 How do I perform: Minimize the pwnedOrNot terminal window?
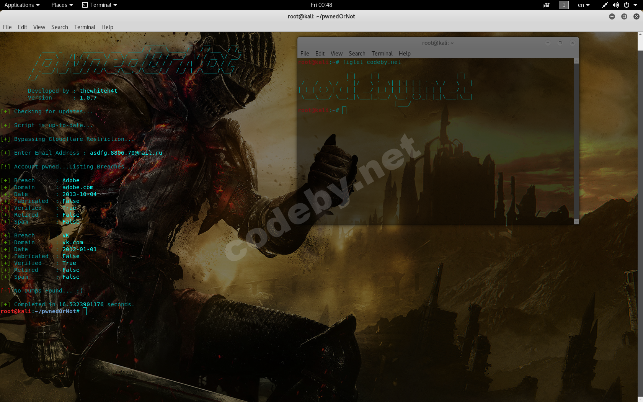(612, 16)
